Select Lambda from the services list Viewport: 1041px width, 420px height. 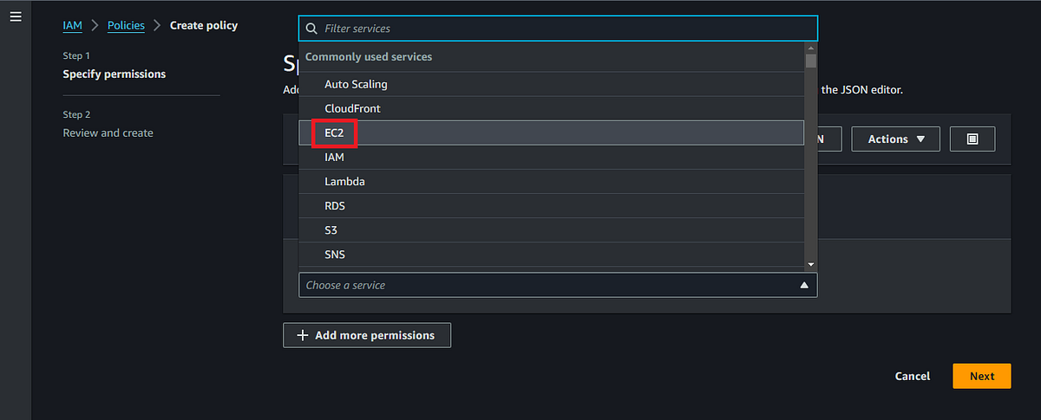point(344,182)
